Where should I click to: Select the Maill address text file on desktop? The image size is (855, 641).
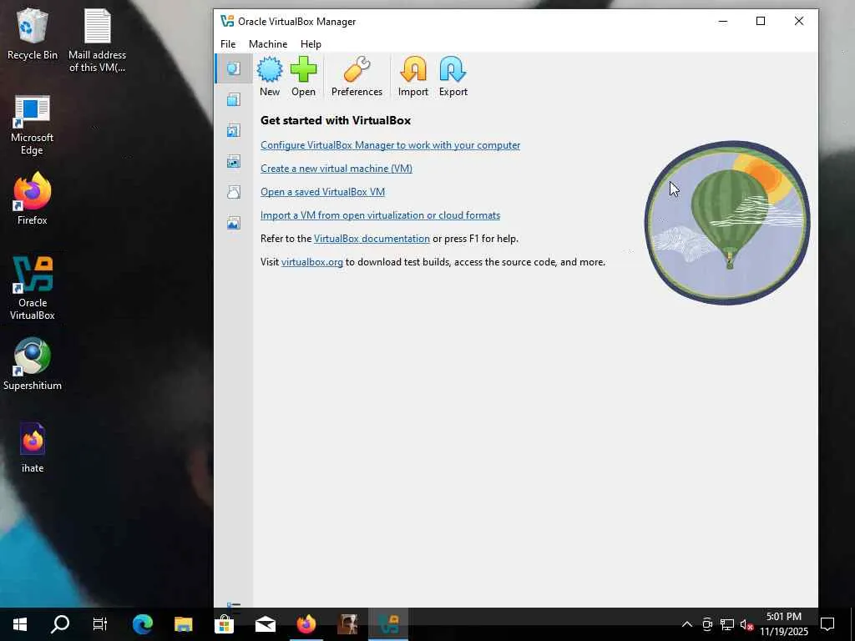point(97,41)
